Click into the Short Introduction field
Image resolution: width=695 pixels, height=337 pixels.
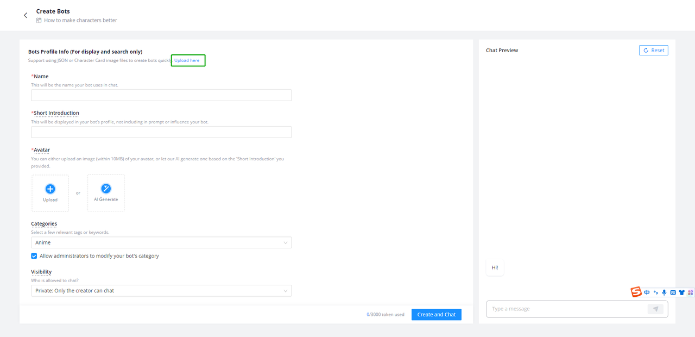pos(161,132)
